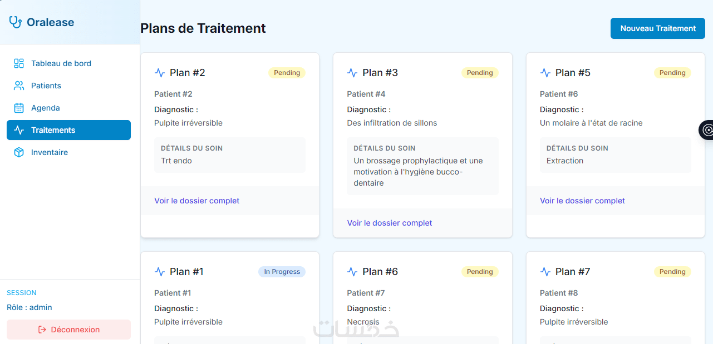Screen dimensions: 713x344
Task: Click the Inventaire box icon
Action: pos(19,152)
